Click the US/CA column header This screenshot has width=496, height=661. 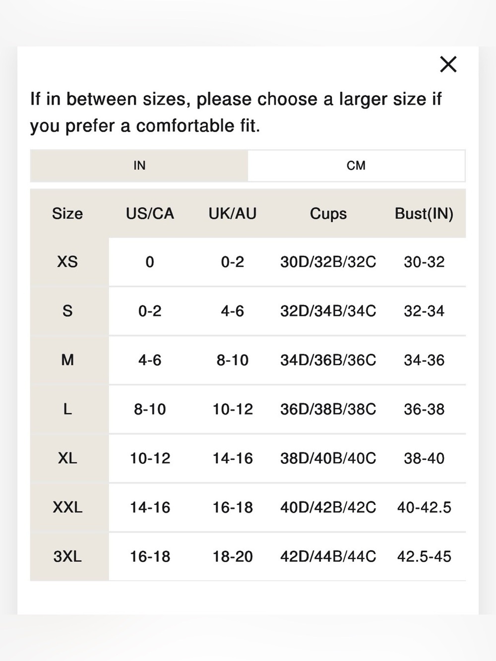coord(150,214)
